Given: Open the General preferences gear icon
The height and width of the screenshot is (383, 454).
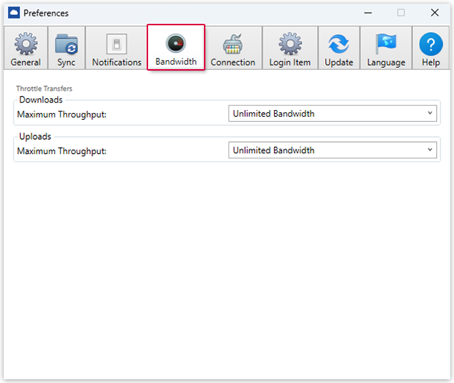Looking at the screenshot, I should pyautogui.click(x=25, y=44).
